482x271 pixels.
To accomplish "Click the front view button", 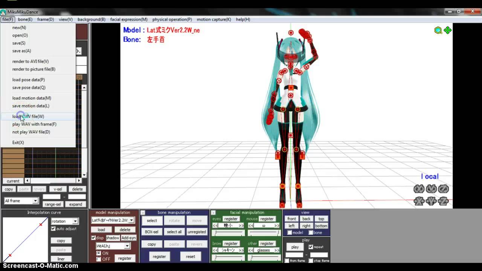I will click(x=292, y=219).
